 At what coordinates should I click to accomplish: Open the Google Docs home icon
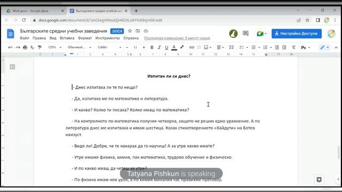[x=11, y=34]
